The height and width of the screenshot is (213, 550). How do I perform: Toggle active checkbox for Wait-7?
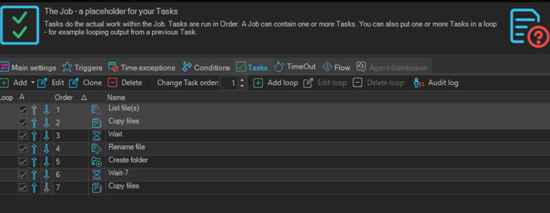click(23, 175)
